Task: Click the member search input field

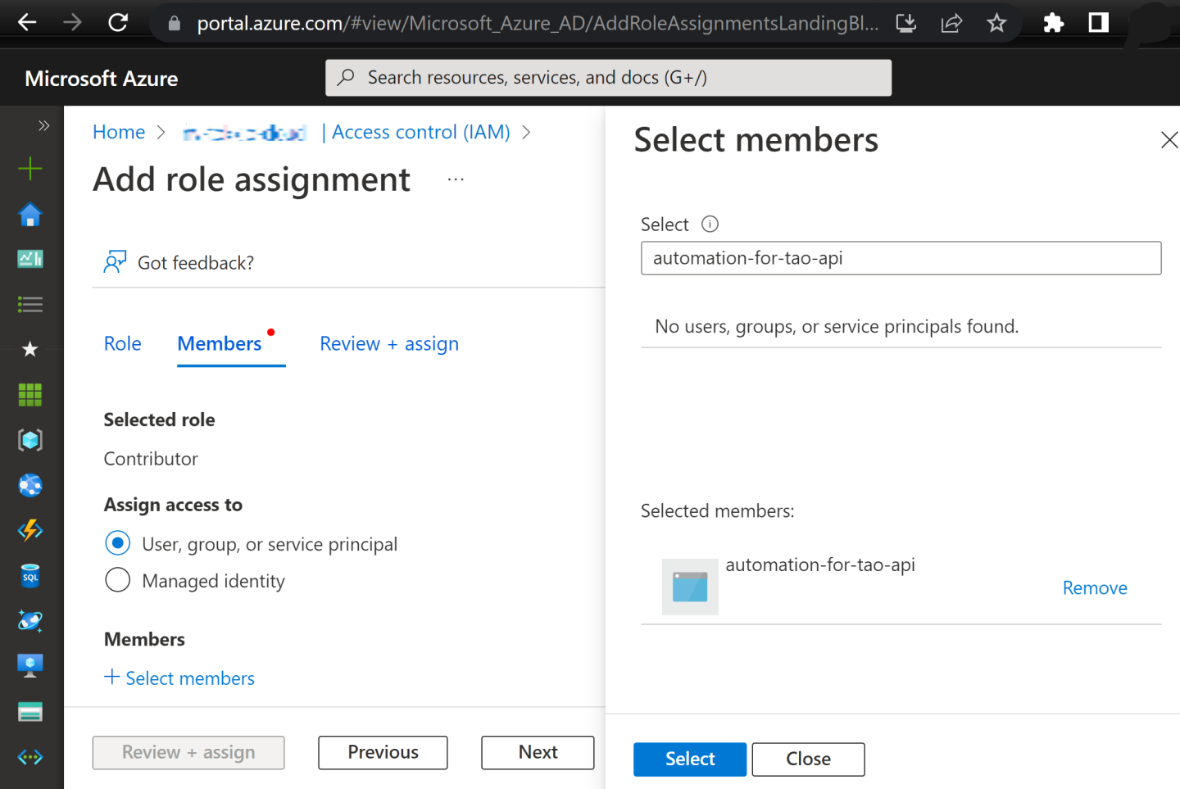Action: click(x=901, y=258)
